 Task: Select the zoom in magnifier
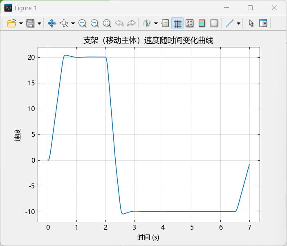point(82,23)
